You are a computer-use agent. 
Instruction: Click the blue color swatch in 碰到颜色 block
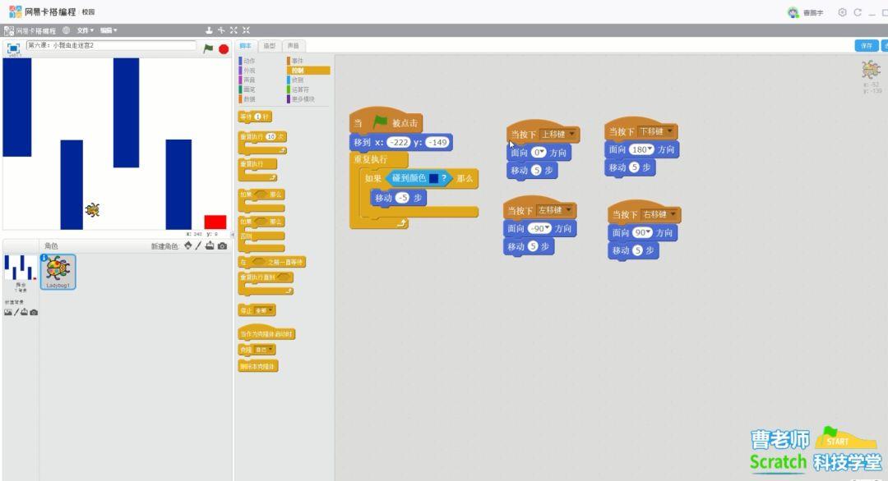coord(432,178)
